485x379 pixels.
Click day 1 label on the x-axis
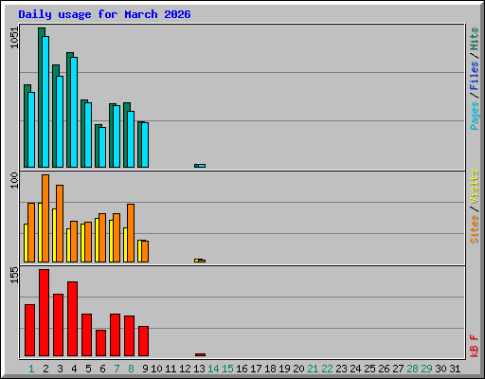click(31, 369)
